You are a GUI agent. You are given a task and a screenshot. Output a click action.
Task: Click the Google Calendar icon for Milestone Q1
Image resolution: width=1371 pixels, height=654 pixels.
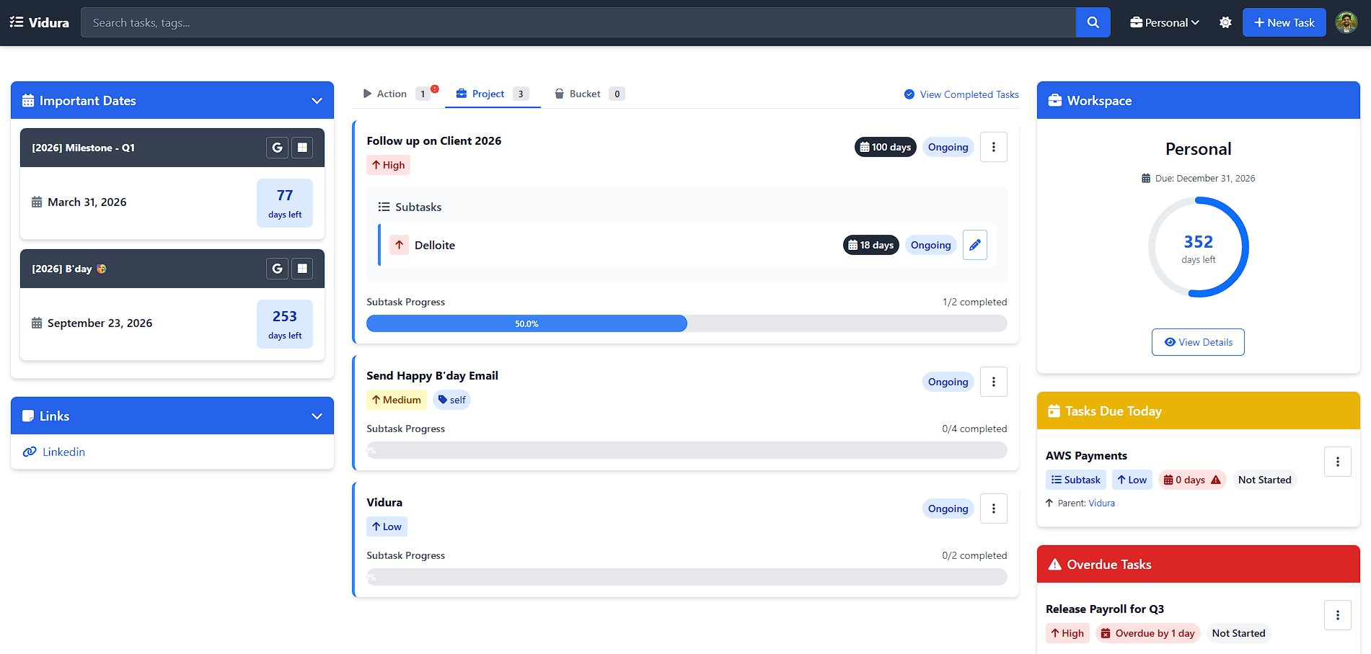[x=277, y=147]
